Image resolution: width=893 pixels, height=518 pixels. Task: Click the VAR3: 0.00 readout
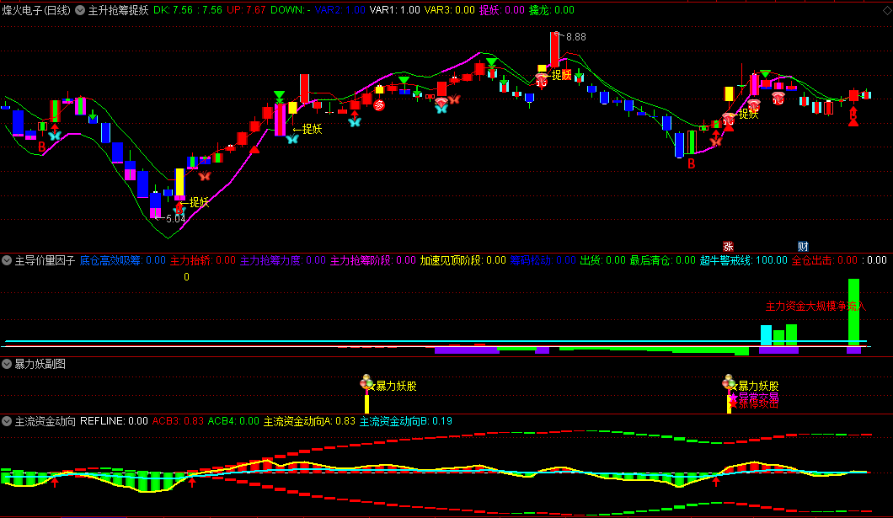tap(449, 10)
